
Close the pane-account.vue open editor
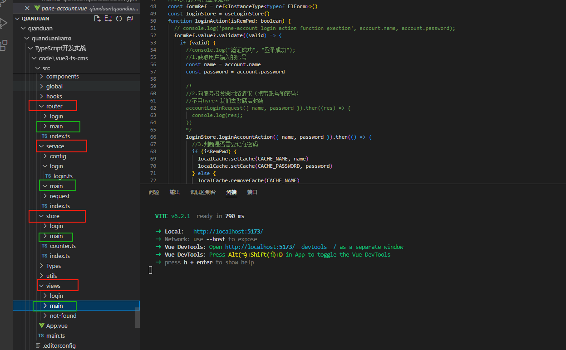28,8
